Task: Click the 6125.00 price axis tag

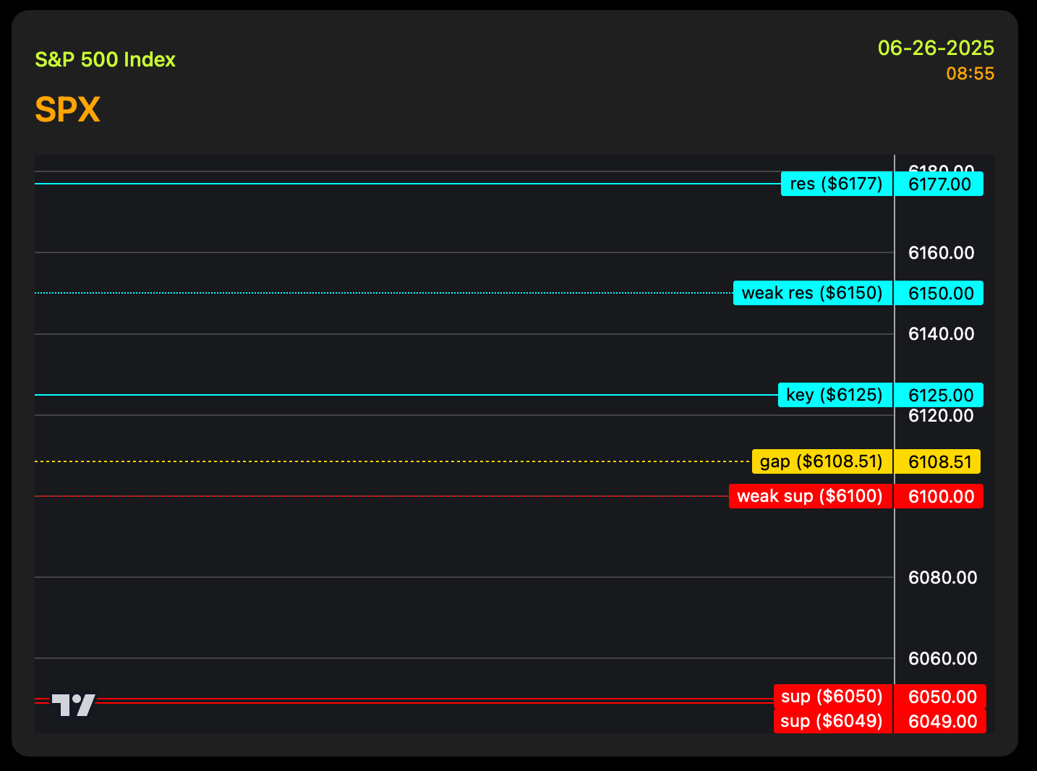Action: click(x=939, y=395)
